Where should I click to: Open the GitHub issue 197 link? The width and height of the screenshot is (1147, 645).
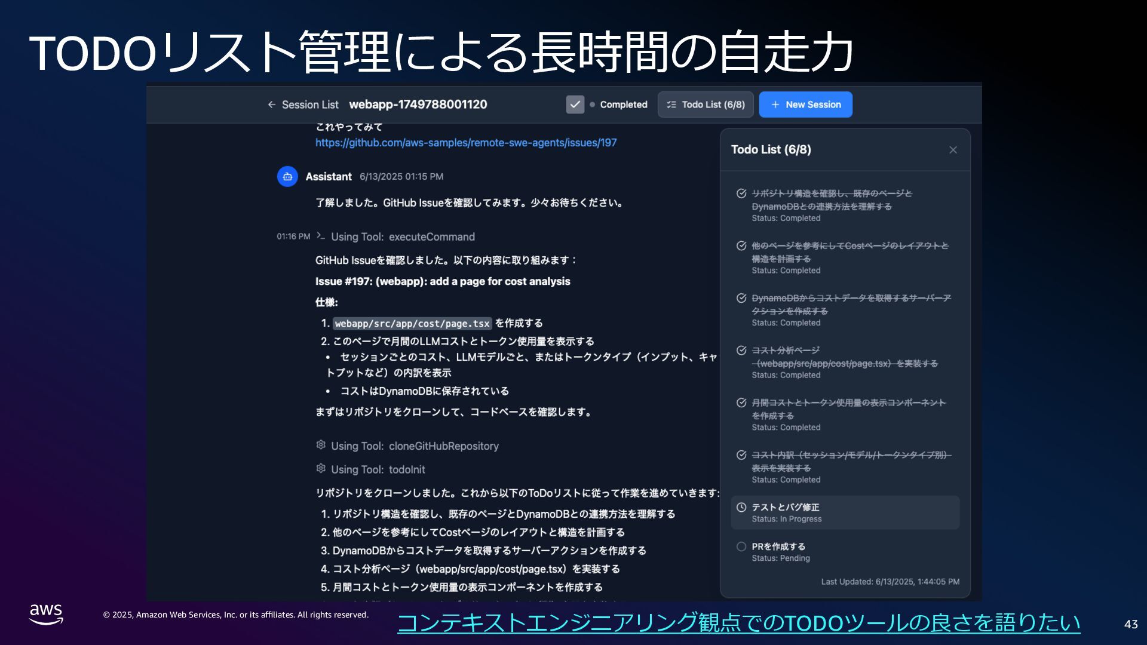click(x=466, y=143)
